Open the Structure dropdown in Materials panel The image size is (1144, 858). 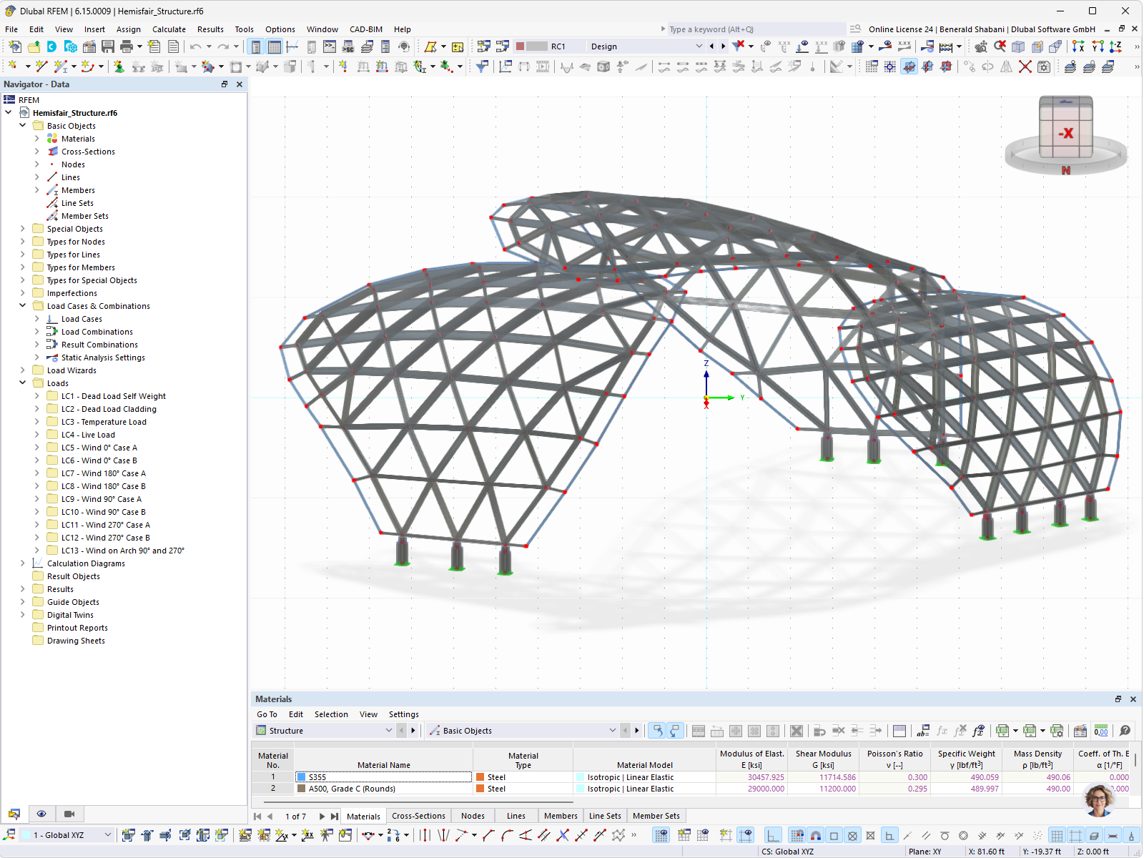[x=389, y=731]
